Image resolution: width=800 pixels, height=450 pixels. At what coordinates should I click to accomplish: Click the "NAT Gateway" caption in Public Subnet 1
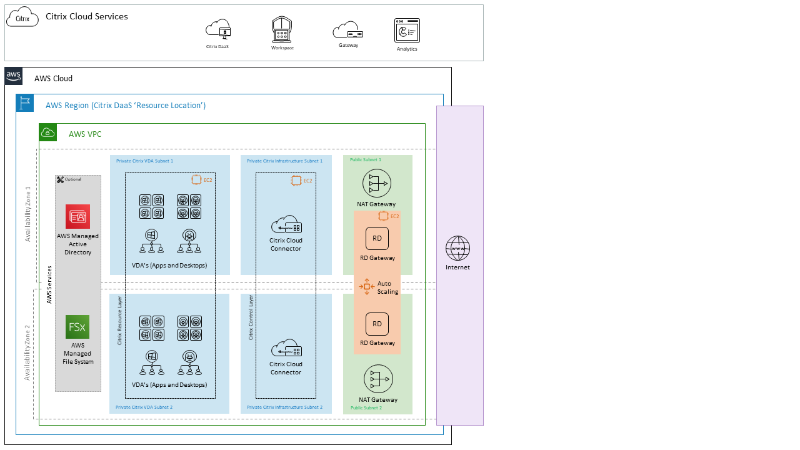click(x=377, y=204)
